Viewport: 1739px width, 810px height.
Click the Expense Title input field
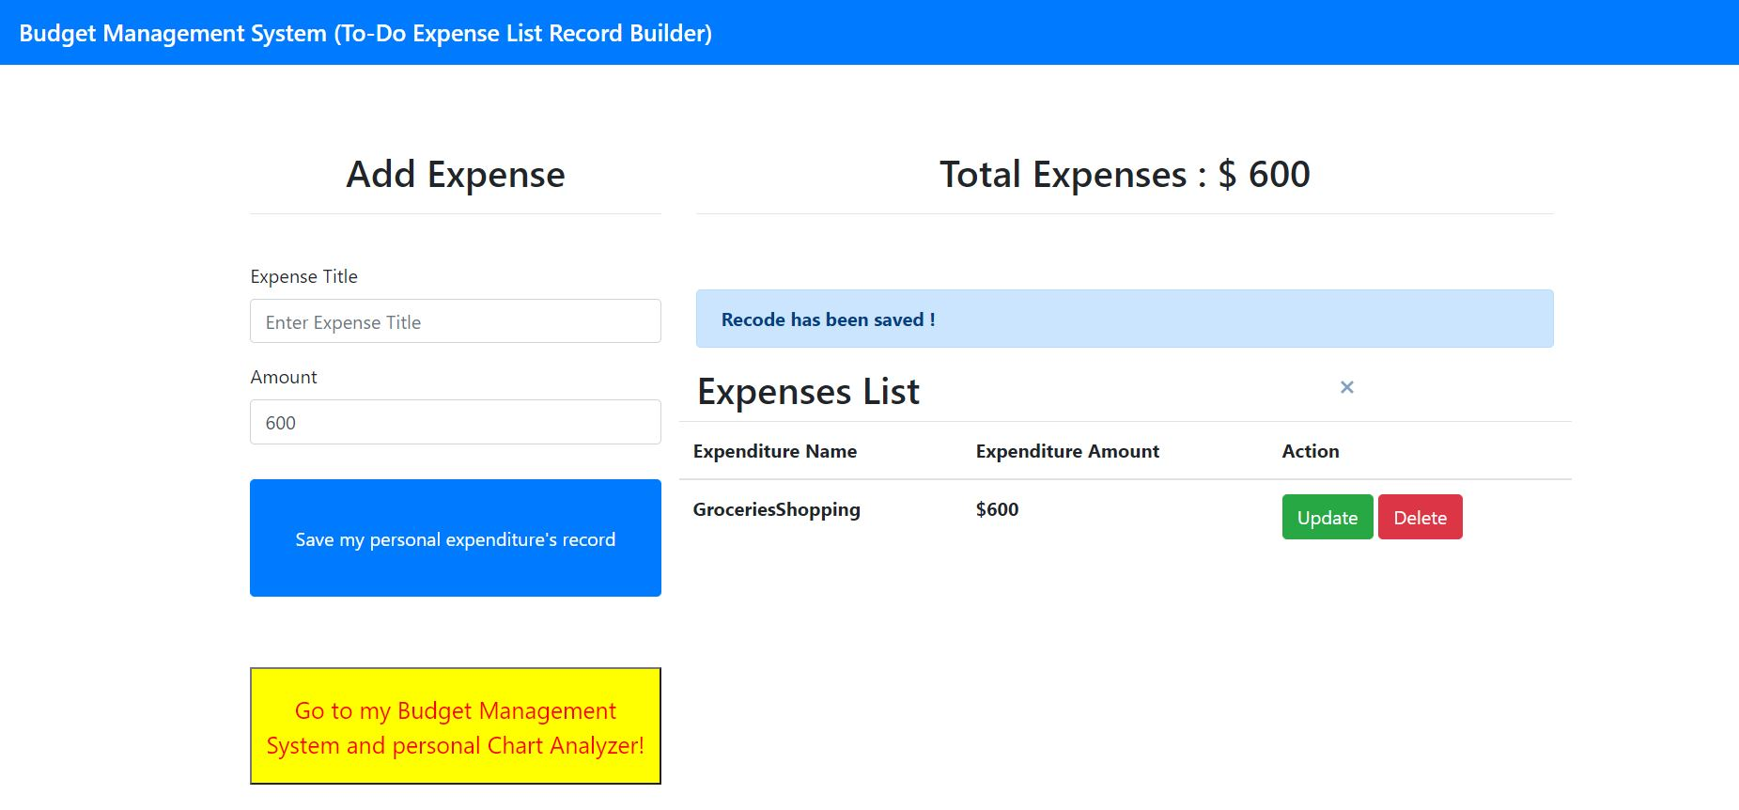pos(455,321)
